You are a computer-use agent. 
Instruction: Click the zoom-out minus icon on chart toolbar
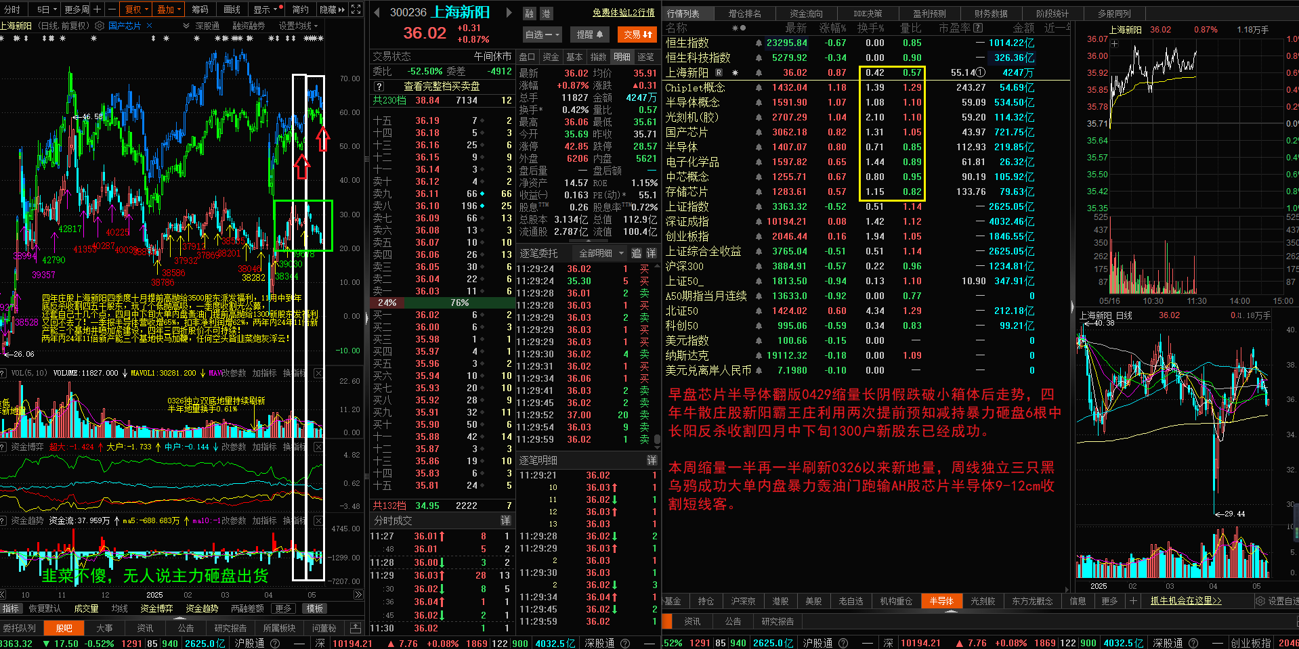(x=112, y=9)
